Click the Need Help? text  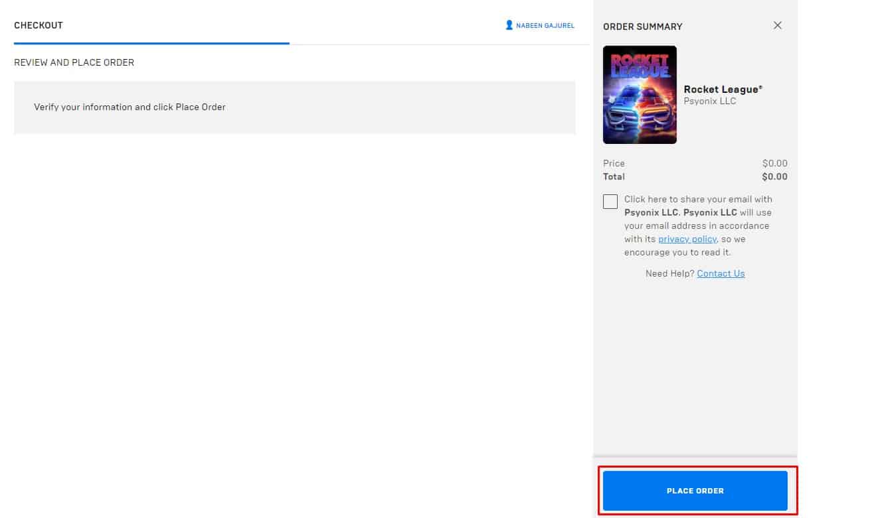click(669, 273)
